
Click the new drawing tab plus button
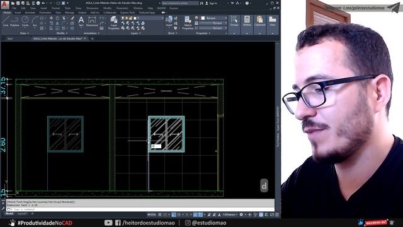pyautogui.click(x=93, y=38)
